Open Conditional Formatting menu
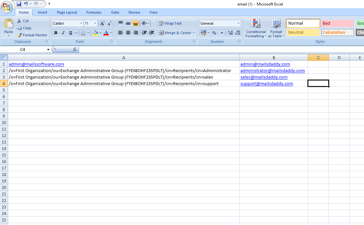Image resolution: width=364 pixels, height=225 pixels. coord(256,28)
